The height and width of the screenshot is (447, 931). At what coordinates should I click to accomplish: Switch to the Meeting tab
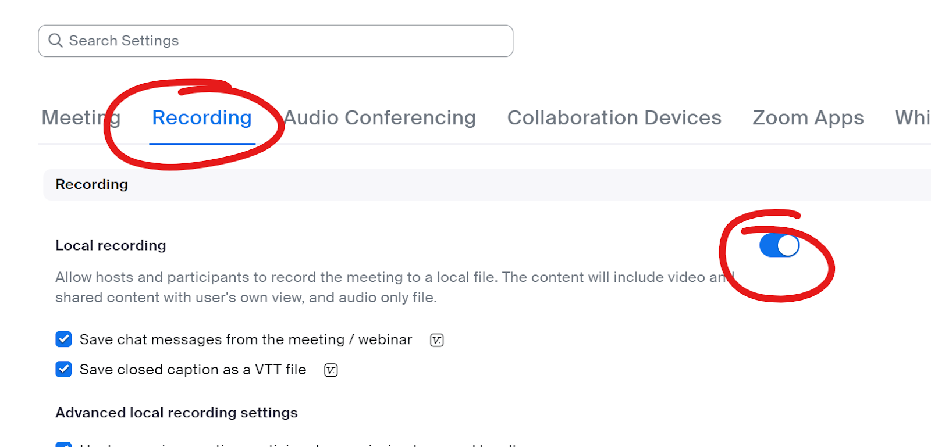[x=81, y=117]
